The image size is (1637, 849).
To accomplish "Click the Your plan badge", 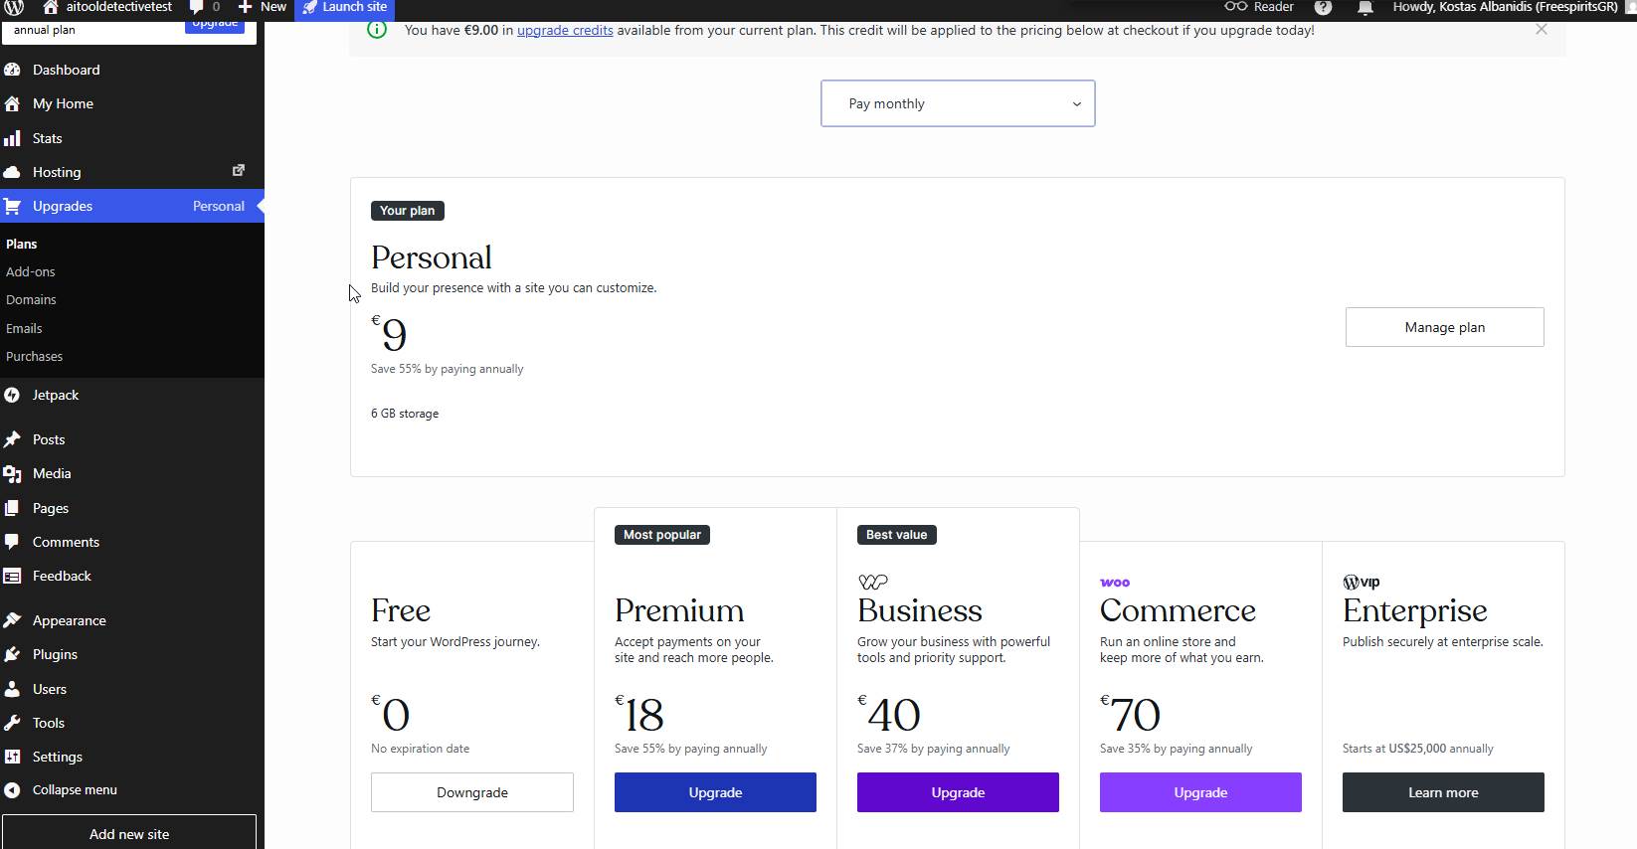I will [408, 211].
